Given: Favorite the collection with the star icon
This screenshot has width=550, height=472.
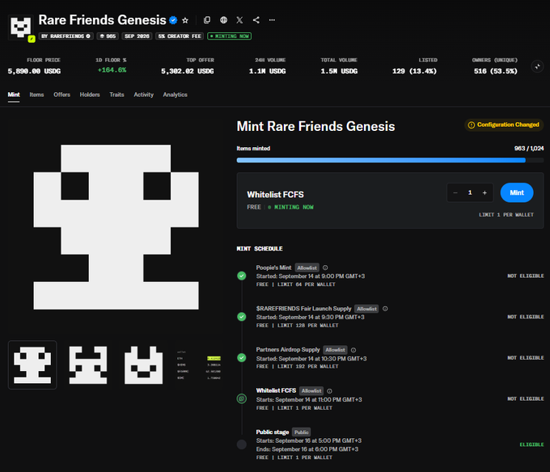Looking at the screenshot, I should point(185,20).
